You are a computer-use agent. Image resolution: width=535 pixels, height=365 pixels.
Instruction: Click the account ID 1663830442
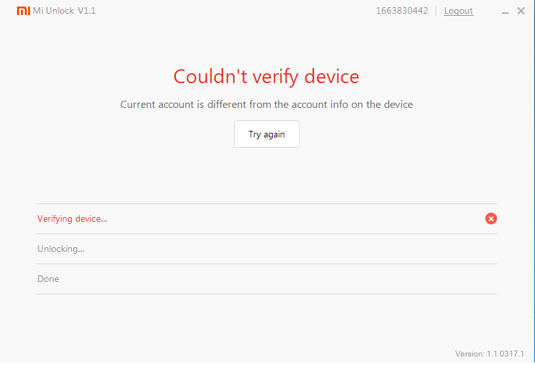(x=402, y=11)
